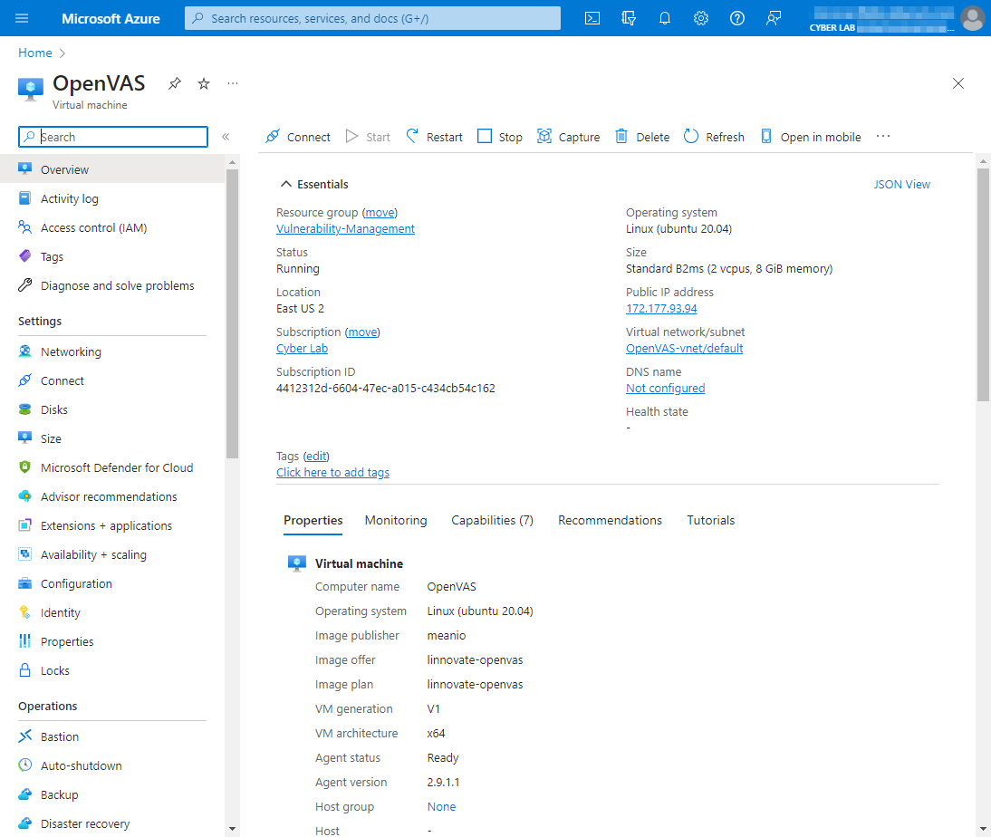Screen dimensions: 991x837
Task: Open the Disks icon in sidebar
Action: point(24,409)
